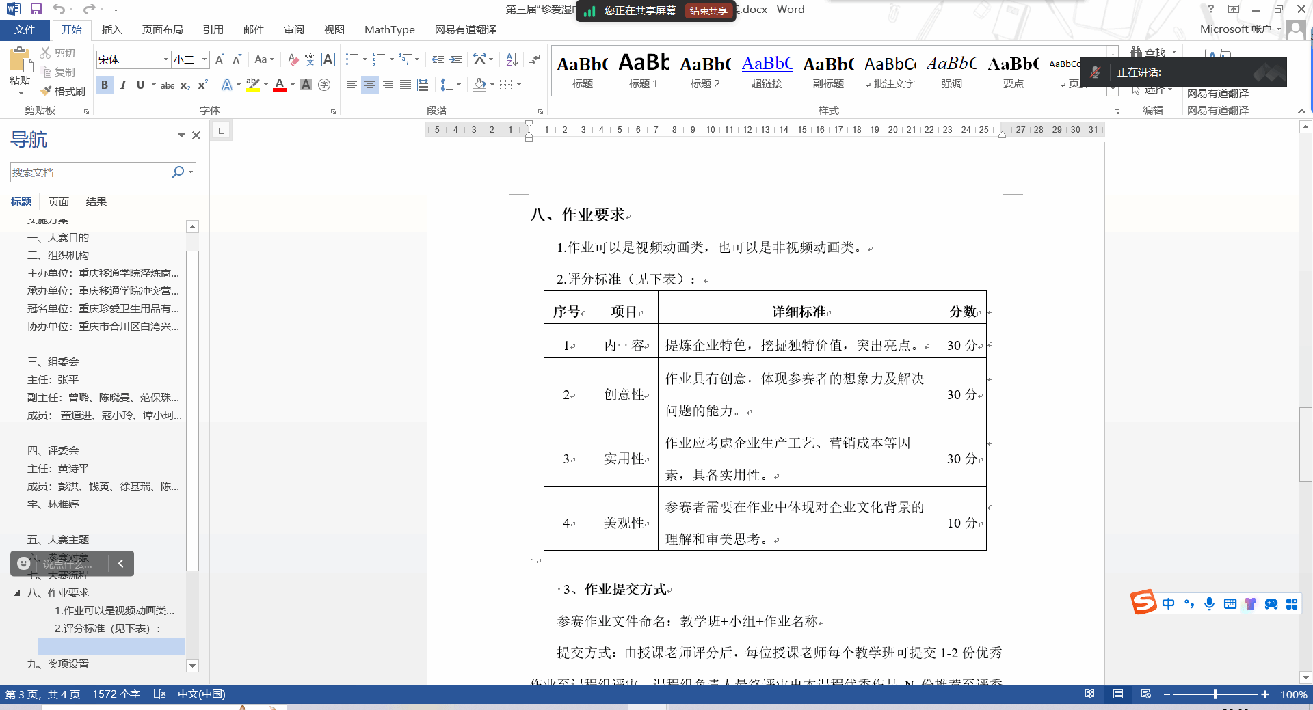Open the font name dropdown
Screen dimensions: 1313x710
pos(165,59)
